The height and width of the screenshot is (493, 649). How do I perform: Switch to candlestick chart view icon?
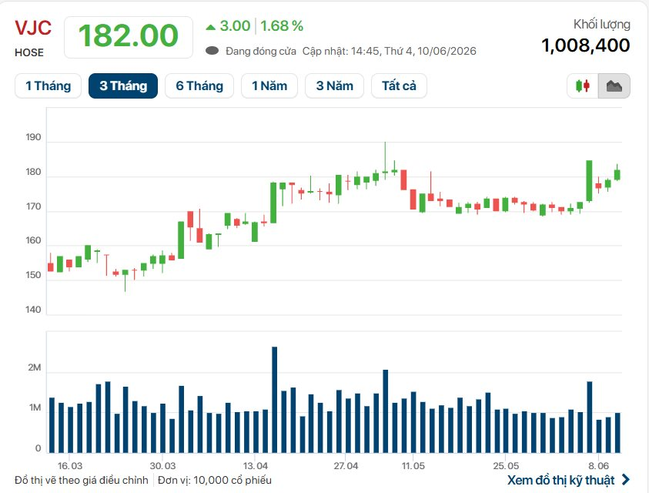(582, 86)
